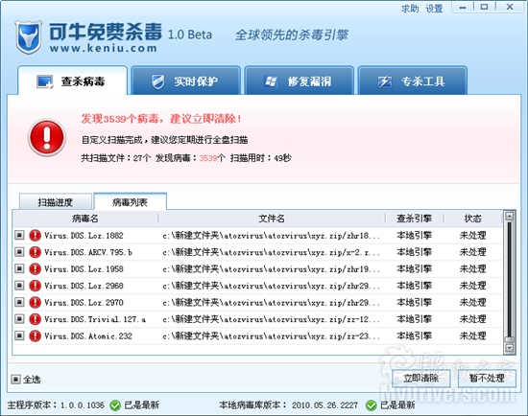Toggle checkbox for Virus.DOS.Loz.2970 row
The image size is (528, 416).
19,302
